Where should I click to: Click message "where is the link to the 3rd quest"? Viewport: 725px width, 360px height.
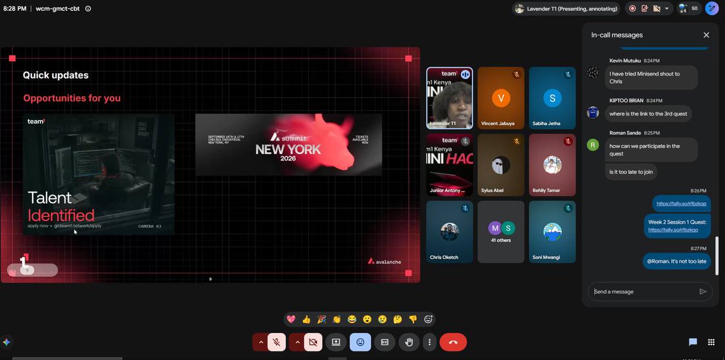point(648,114)
